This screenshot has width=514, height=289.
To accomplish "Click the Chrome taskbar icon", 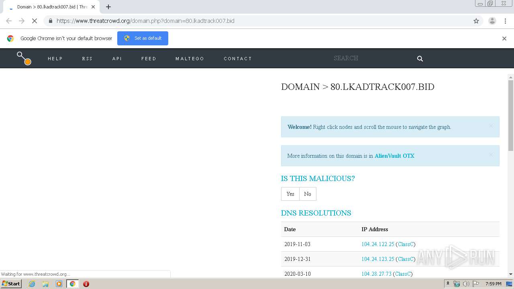I will (72, 284).
